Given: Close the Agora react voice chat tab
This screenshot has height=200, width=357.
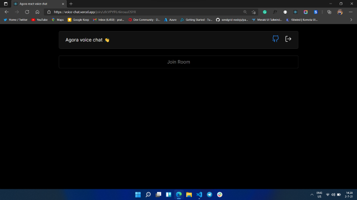Looking at the screenshot, I should pos(63,4).
